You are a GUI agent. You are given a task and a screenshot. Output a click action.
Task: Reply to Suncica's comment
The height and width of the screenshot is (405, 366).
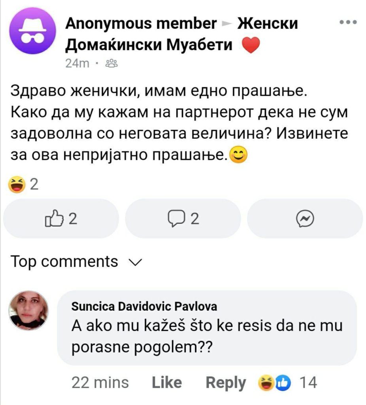tap(226, 383)
